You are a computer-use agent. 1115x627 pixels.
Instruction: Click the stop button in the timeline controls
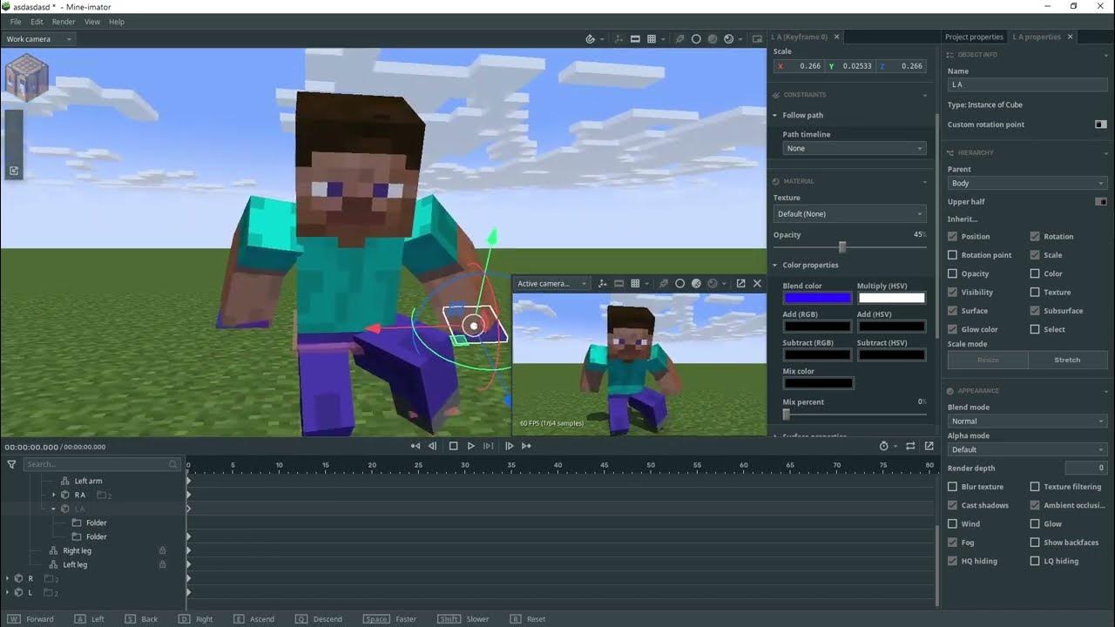click(x=453, y=446)
